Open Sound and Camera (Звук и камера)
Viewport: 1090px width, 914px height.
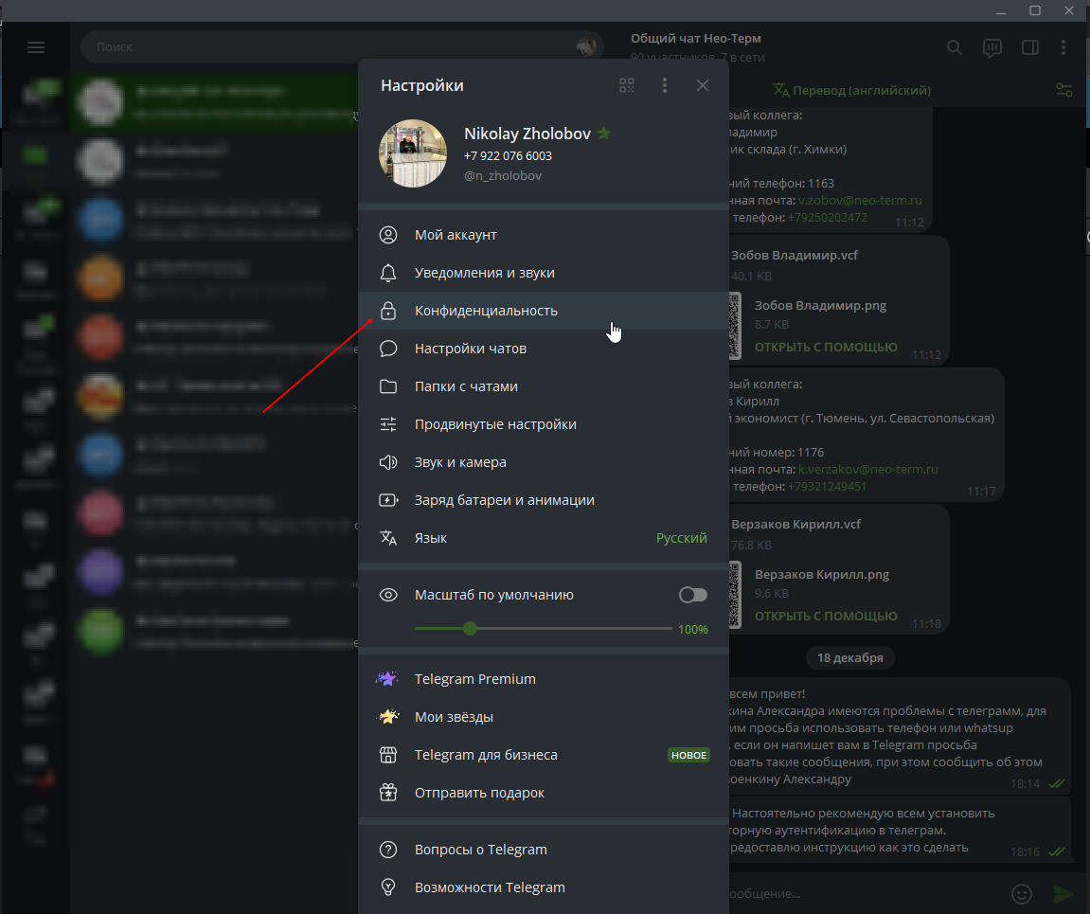pos(544,462)
